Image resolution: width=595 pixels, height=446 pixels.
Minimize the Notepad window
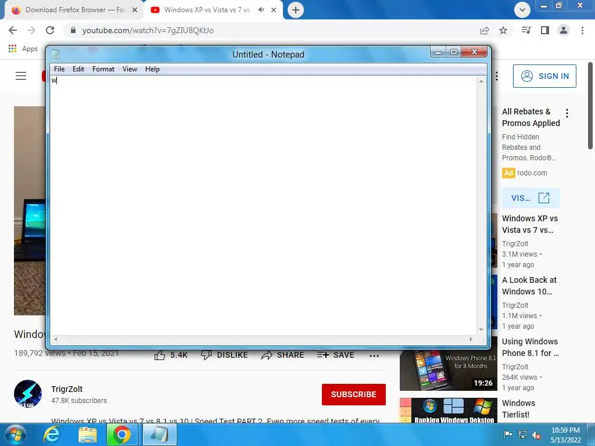(438, 52)
